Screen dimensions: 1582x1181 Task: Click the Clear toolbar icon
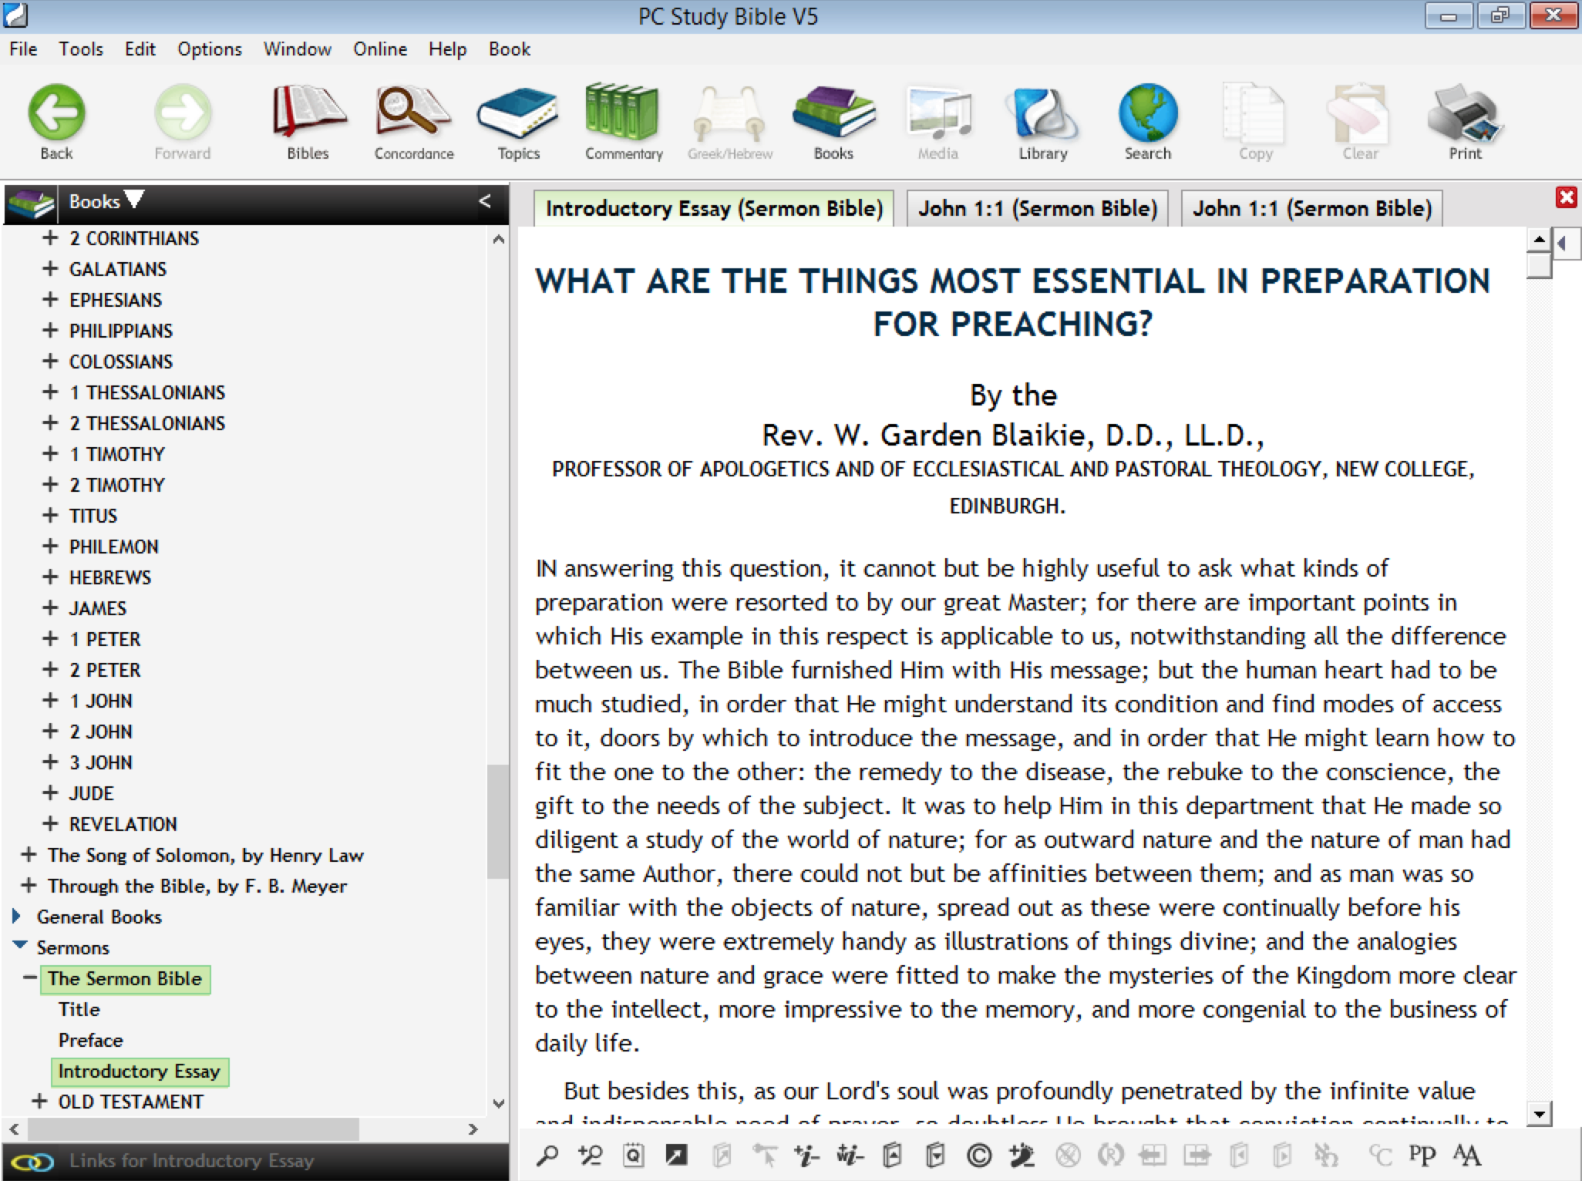(1359, 122)
